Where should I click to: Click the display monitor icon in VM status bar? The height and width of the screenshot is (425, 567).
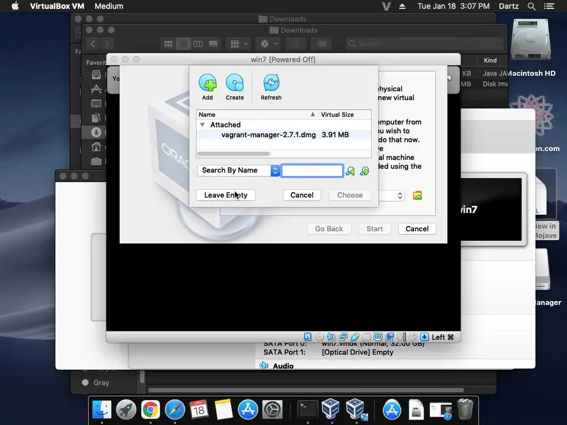[x=378, y=337]
